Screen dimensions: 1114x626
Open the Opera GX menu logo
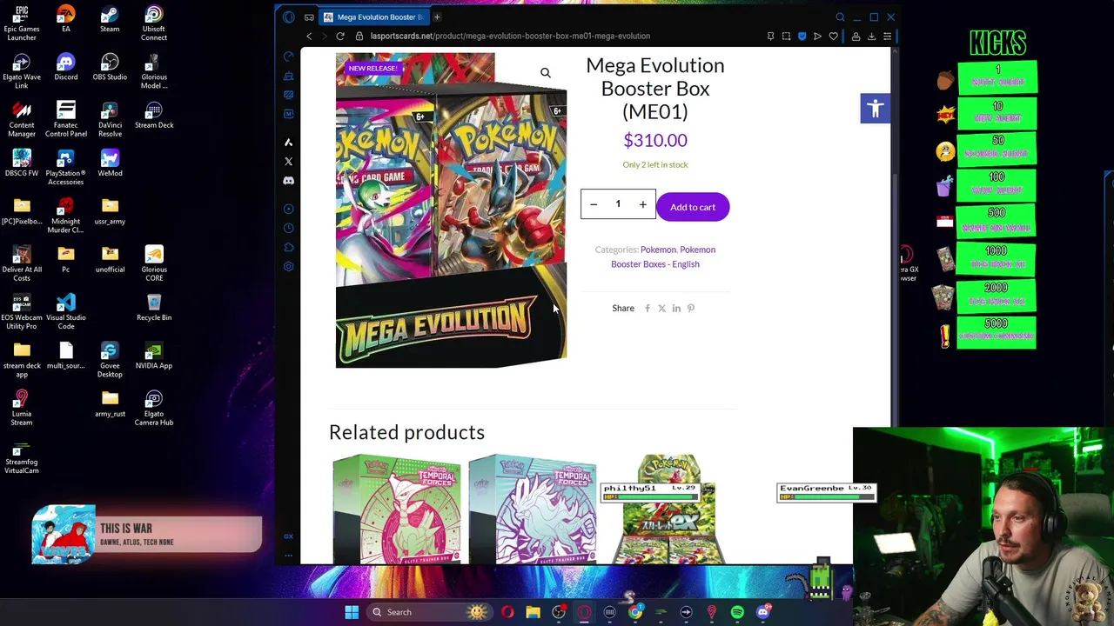click(289, 17)
